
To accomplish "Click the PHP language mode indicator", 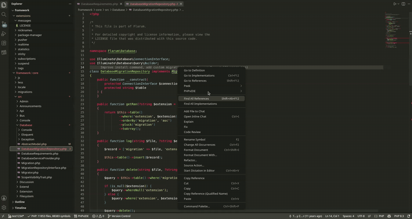I will [x=381, y=216].
